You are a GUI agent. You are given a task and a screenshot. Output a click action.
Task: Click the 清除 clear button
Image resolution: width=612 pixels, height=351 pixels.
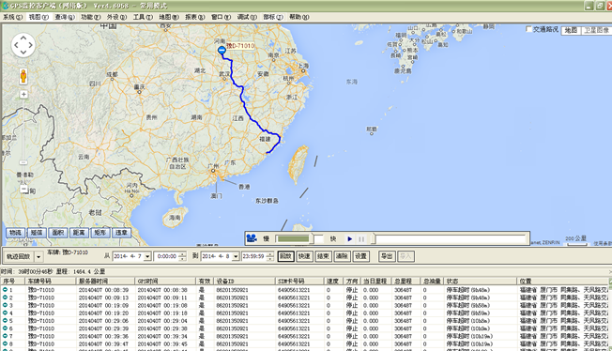tap(342, 256)
